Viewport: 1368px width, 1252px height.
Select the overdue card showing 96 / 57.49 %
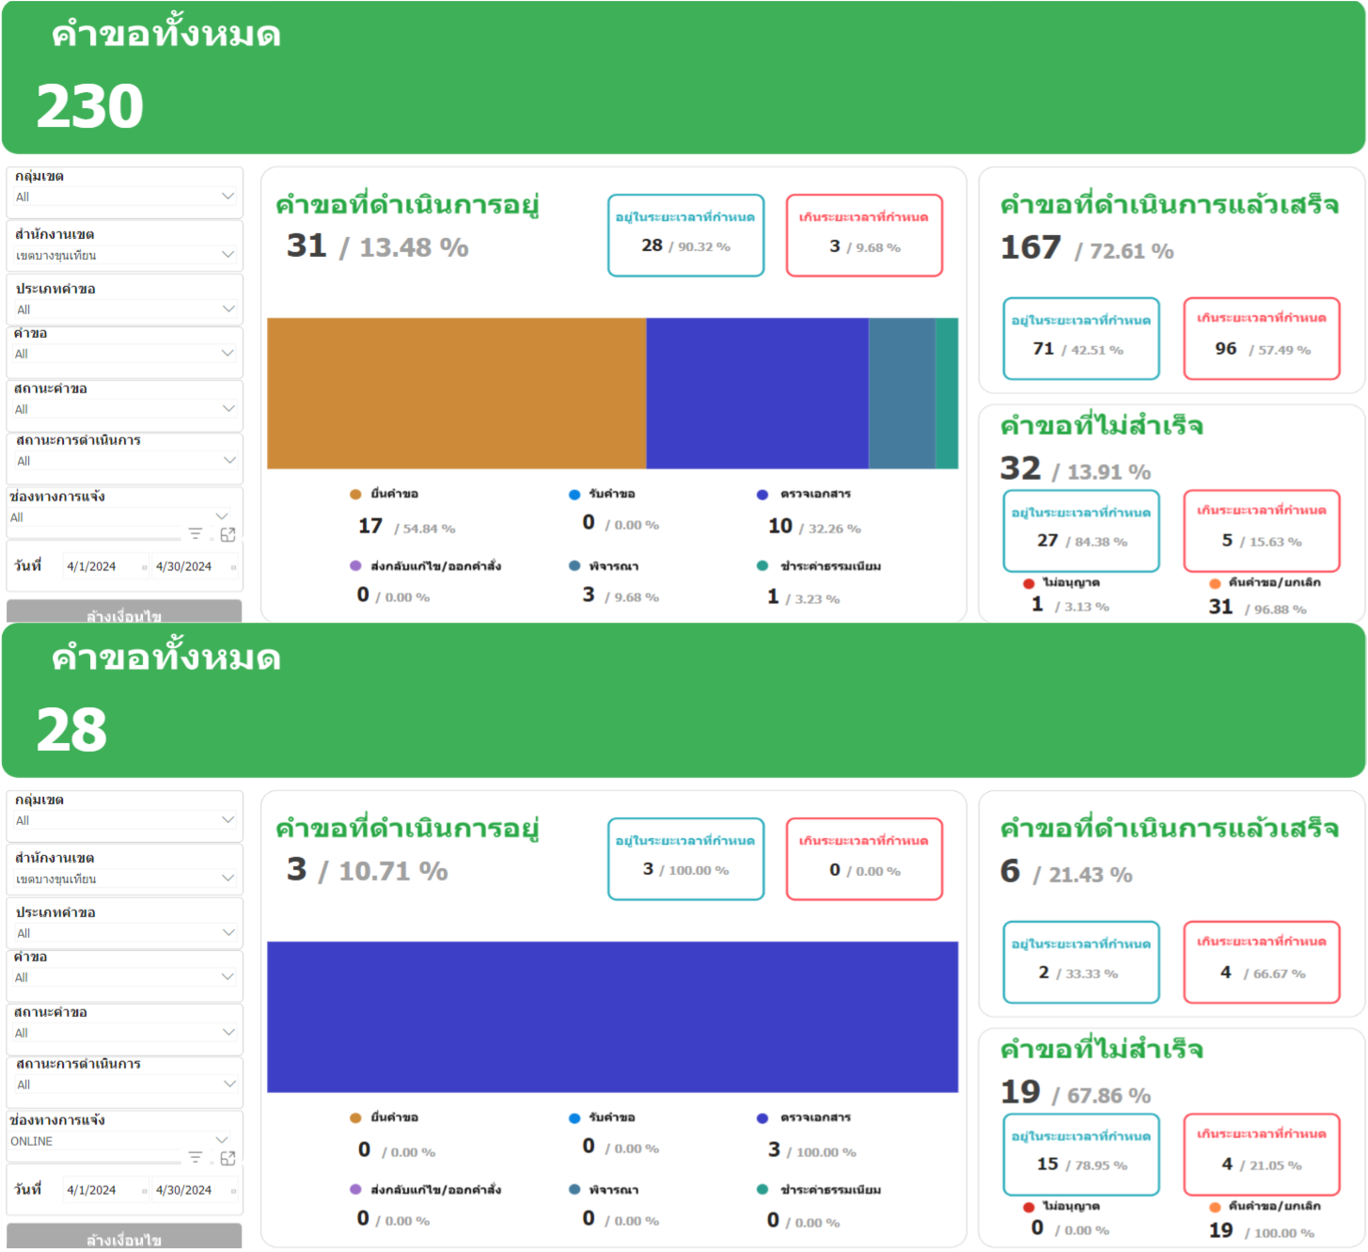[1262, 339]
